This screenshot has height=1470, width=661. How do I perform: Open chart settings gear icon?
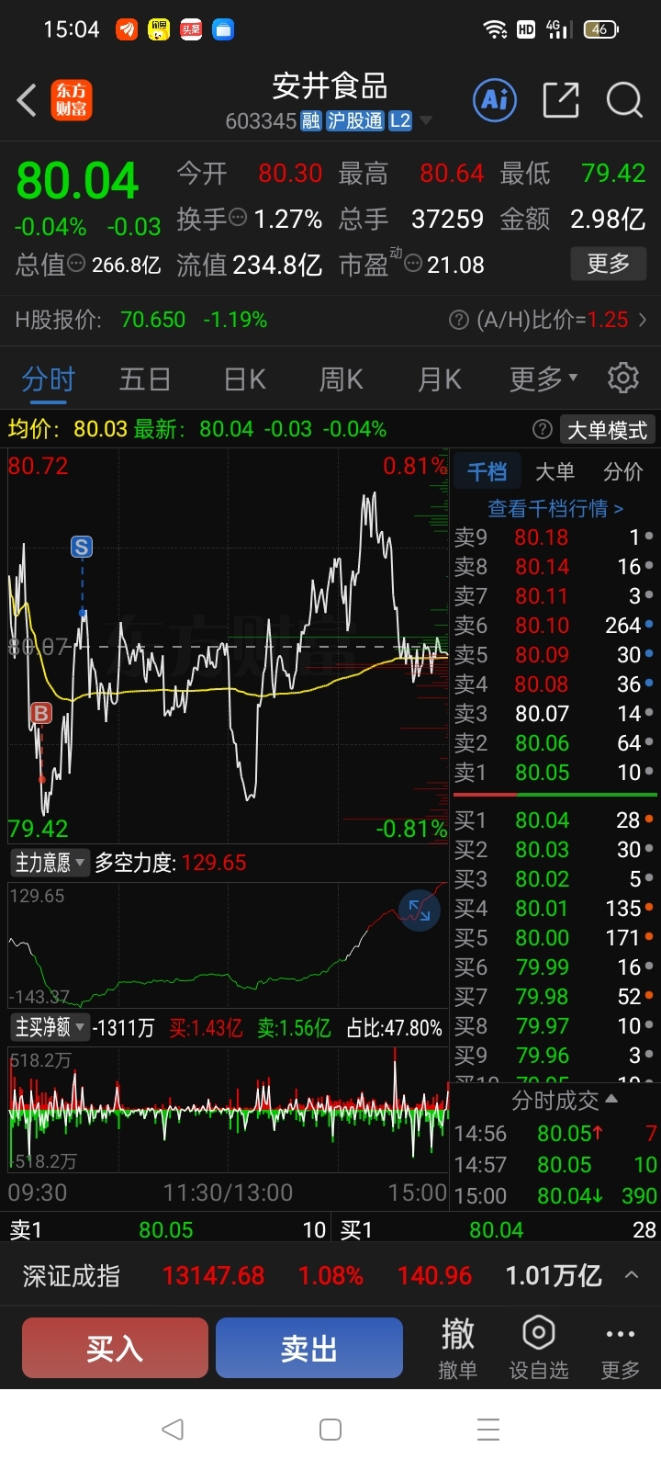[x=623, y=378]
